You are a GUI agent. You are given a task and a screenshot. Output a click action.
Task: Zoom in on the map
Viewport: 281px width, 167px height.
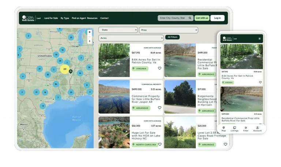[90, 32]
